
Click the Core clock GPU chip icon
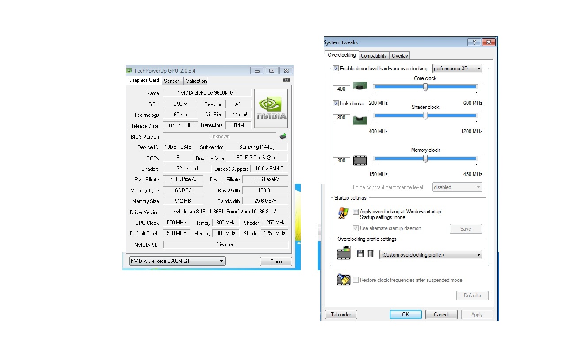pyautogui.click(x=359, y=87)
